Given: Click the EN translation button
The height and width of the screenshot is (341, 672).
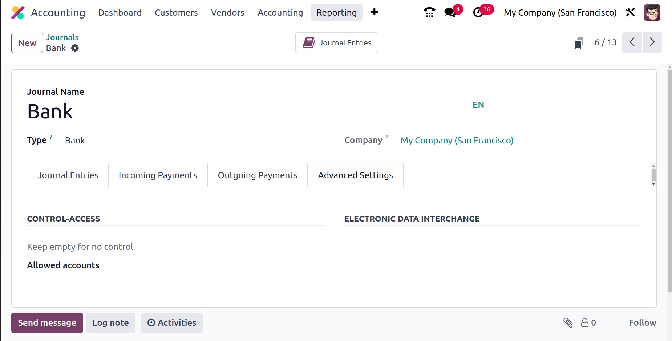Looking at the screenshot, I should pos(478,105).
